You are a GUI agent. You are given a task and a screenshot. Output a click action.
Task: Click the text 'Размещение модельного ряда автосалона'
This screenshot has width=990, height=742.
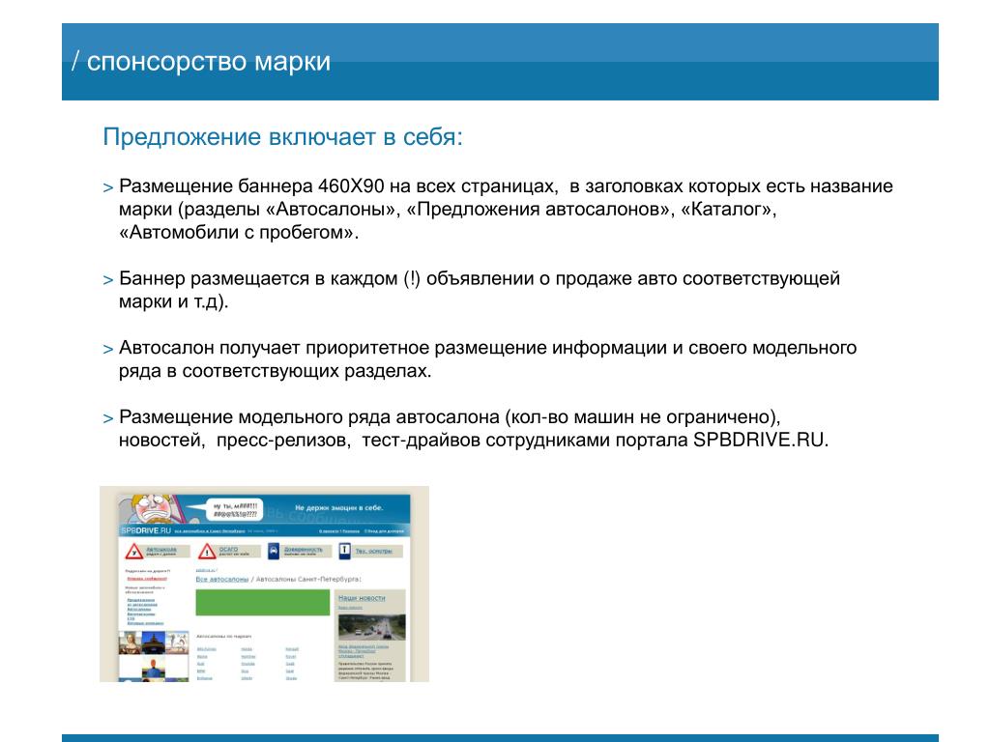309,417
